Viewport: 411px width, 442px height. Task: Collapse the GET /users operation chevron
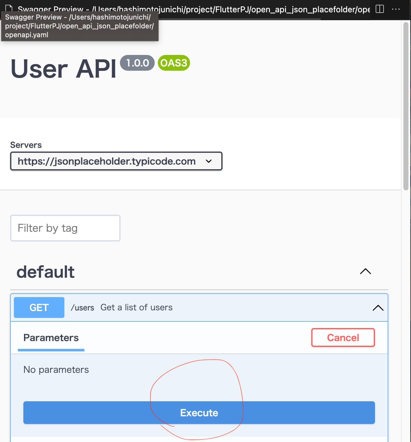click(378, 308)
